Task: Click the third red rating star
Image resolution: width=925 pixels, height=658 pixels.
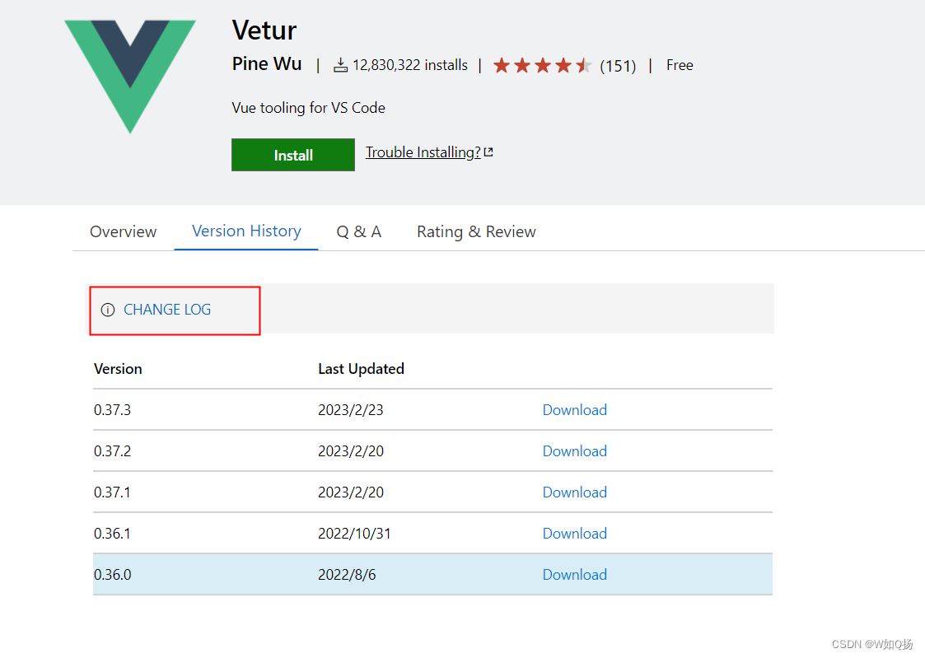Action: 543,64
